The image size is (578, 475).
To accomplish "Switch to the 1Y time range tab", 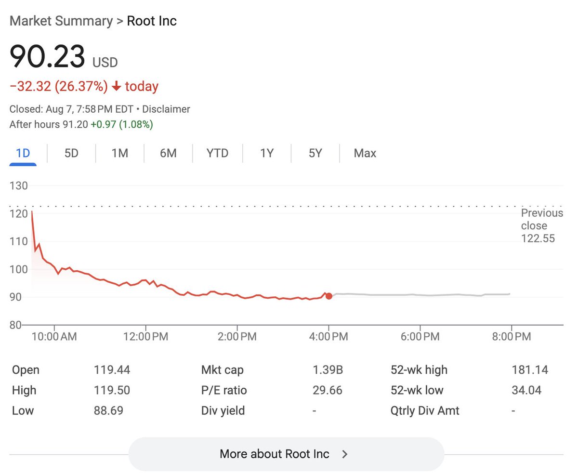I will [x=267, y=154].
